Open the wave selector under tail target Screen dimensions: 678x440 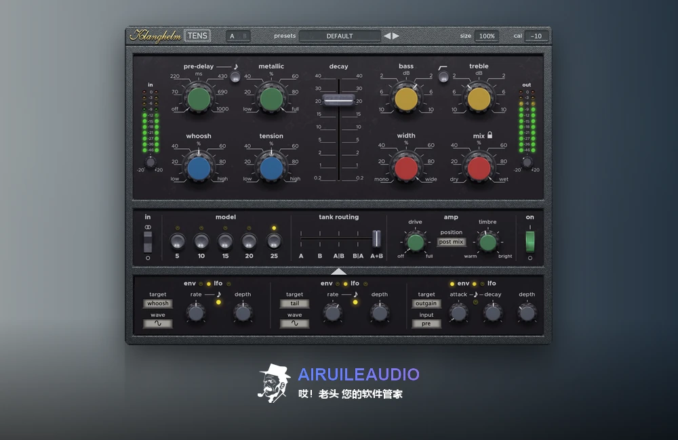294,324
